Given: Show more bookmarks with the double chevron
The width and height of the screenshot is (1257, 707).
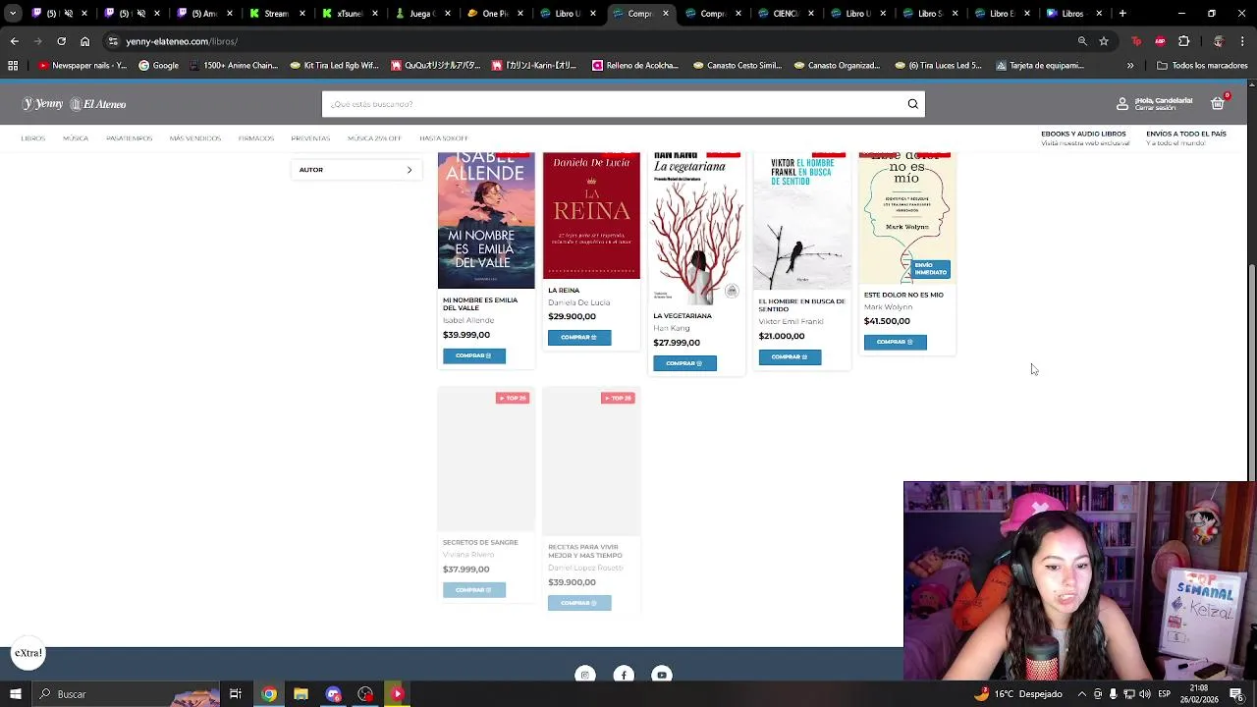Looking at the screenshot, I should coord(1130,66).
